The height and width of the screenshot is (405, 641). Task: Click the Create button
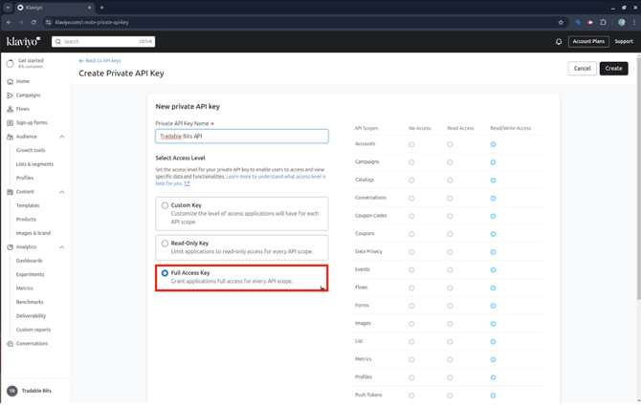pyautogui.click(x=613, y=69)
